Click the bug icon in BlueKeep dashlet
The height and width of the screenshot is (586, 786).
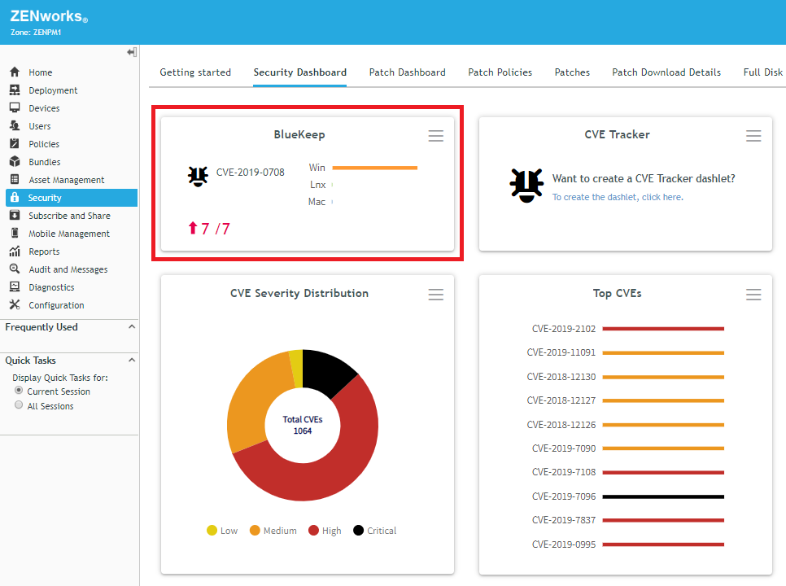tap(198, 176)
